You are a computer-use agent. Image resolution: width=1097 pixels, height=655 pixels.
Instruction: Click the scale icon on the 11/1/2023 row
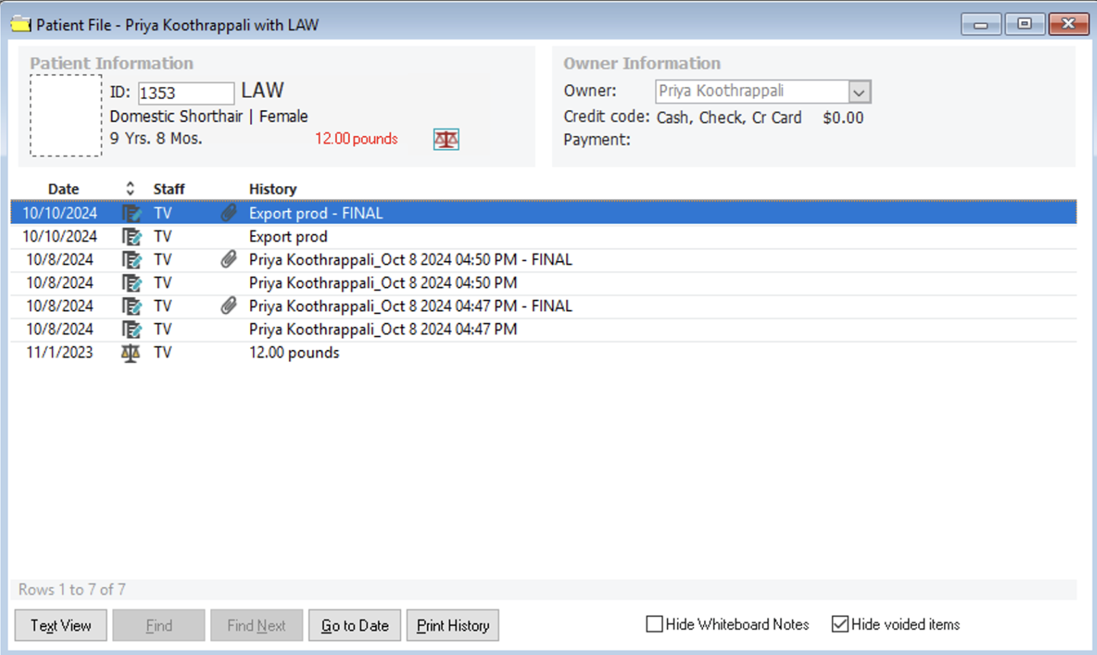click(x=130, y=353)
